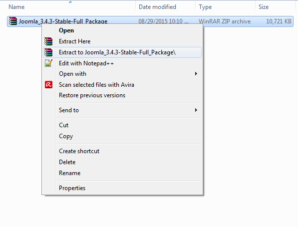Click the WinRAR icon beside Extract Here
This screenshot has width=298, height=227.
pos(48,41)
